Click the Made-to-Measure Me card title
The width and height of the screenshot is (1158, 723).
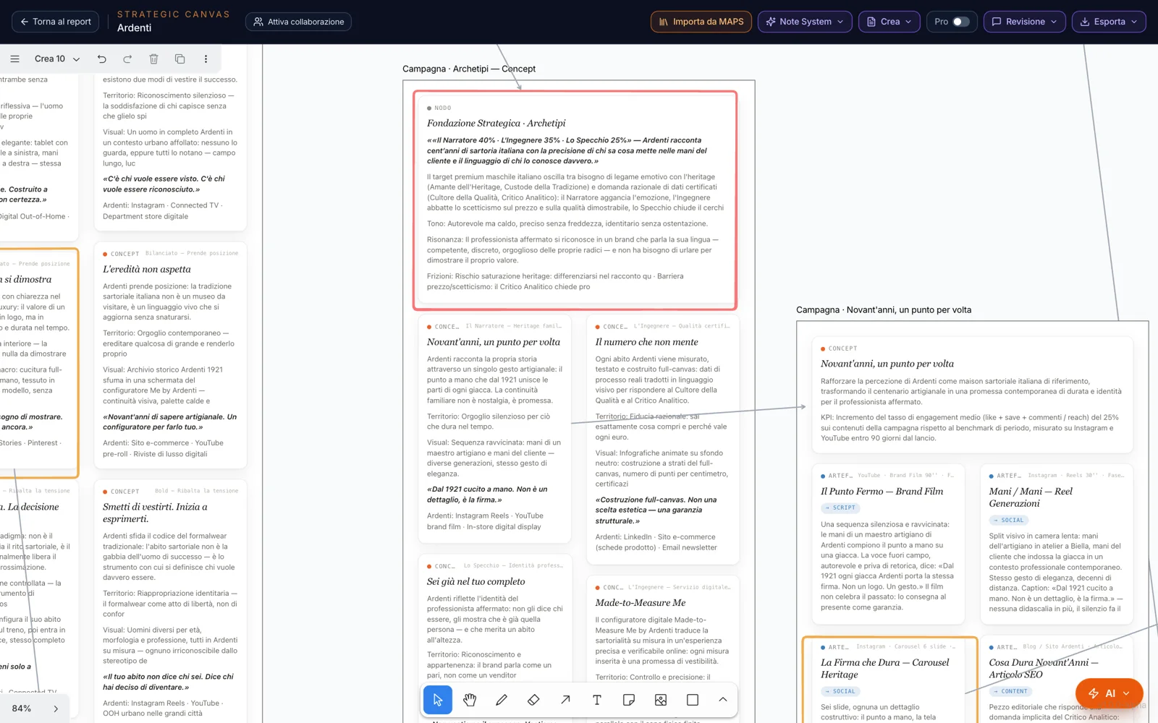click(x=641, y=602)
